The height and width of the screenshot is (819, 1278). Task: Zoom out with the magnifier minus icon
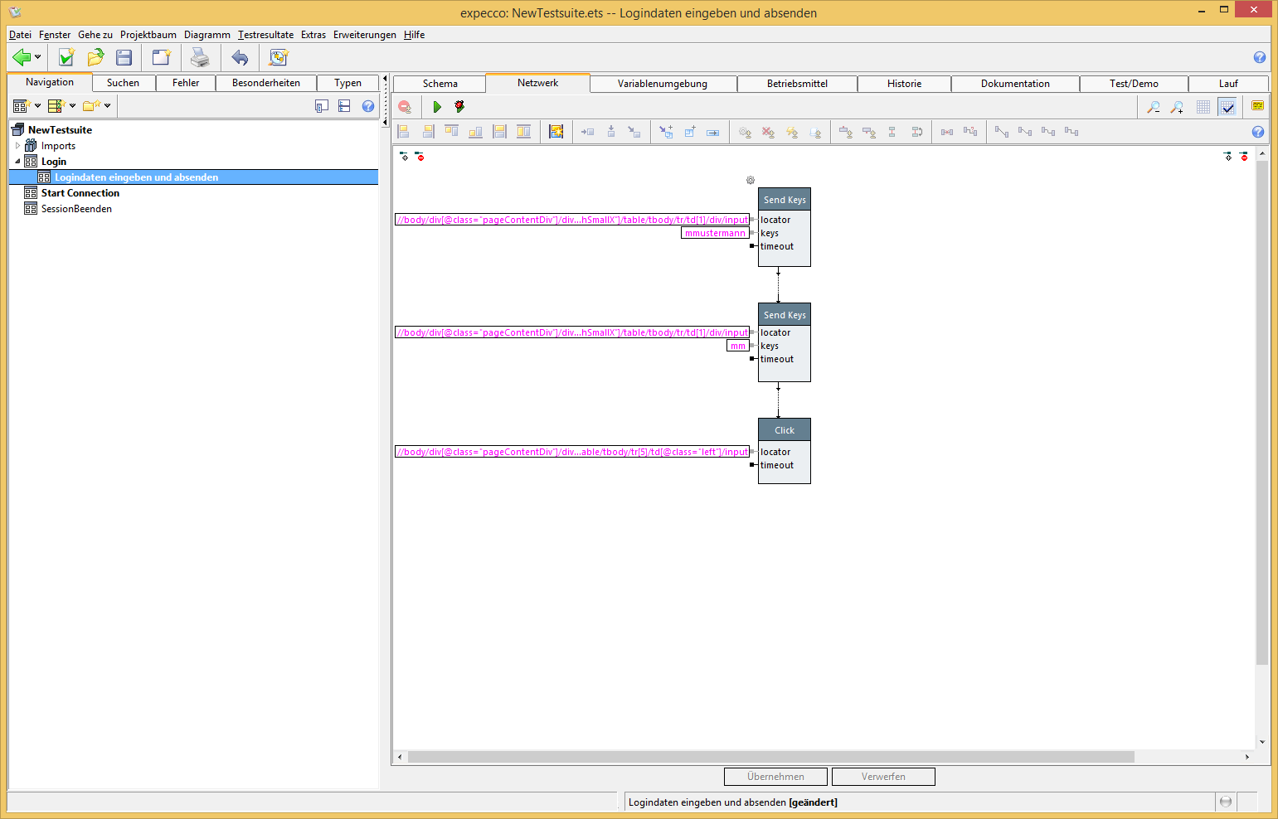click(x=1153, y=107)
